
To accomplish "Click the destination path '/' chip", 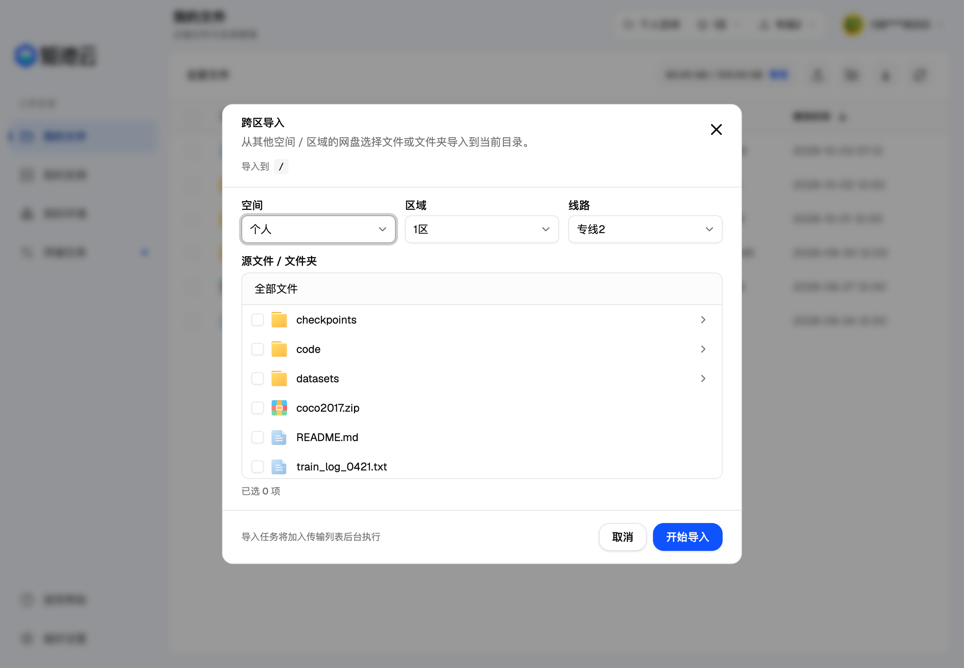I will 281,167.
